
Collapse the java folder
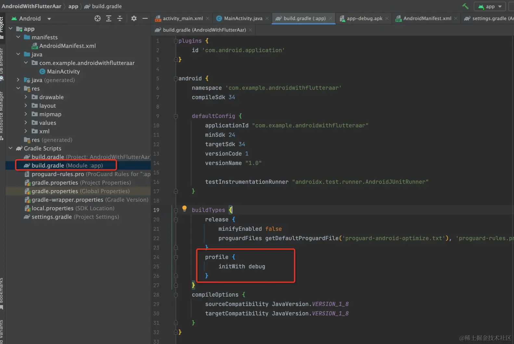point(18,54)
